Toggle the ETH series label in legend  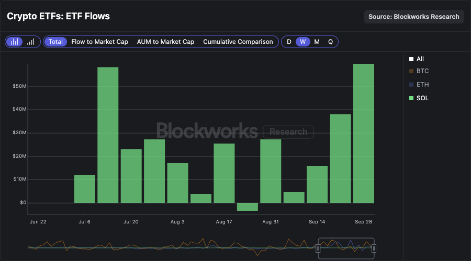coord(422,85)
